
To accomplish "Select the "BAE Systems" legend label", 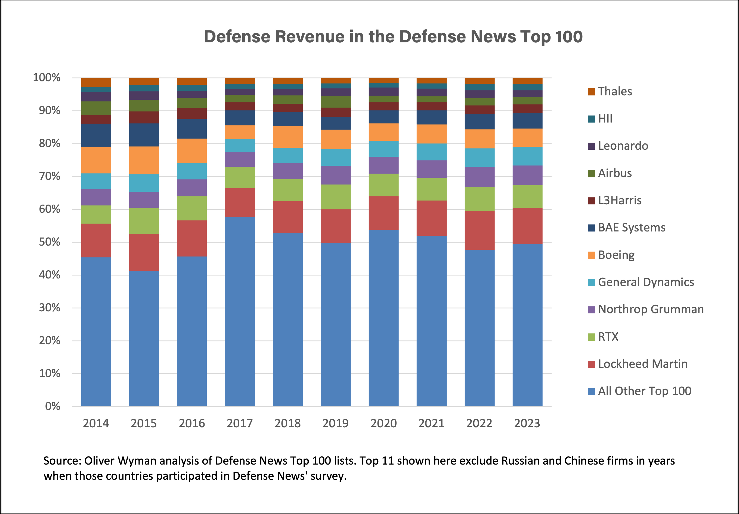I will pyautogui.click(x=632, y=228).
